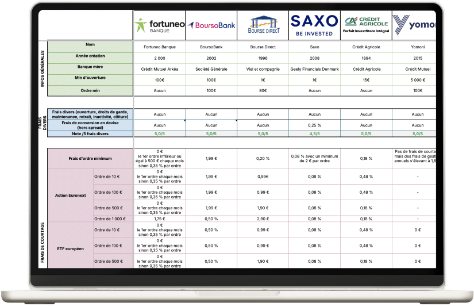
Task: Select creation year cell '2008'
Action: click(314, 58)
